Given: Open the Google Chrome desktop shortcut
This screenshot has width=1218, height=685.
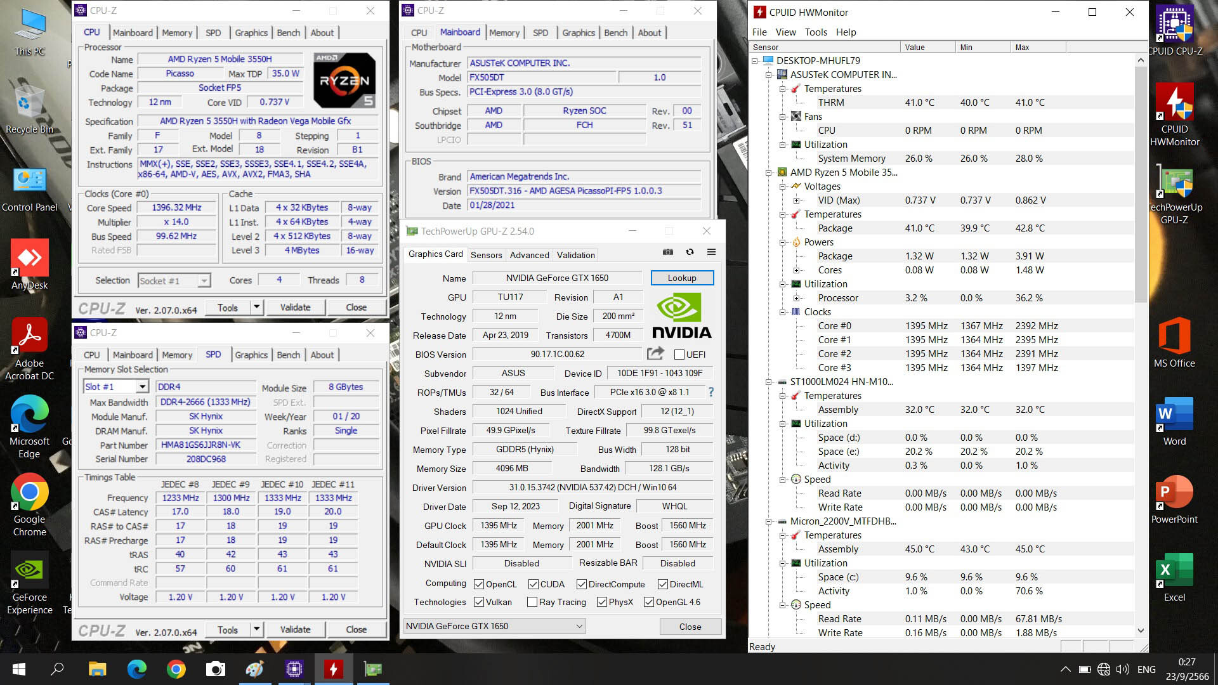Looking at the screenshot, I should (x=30, y=505).
